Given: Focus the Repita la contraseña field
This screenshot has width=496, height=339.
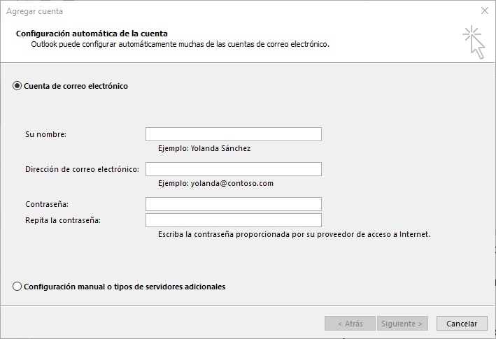Looking at the screenshot, I should (234, 220).
